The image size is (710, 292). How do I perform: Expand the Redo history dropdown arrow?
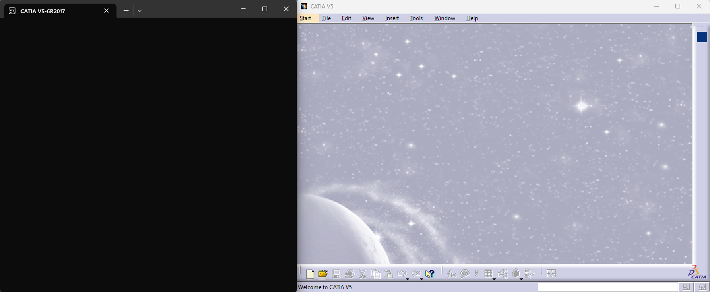421,279
